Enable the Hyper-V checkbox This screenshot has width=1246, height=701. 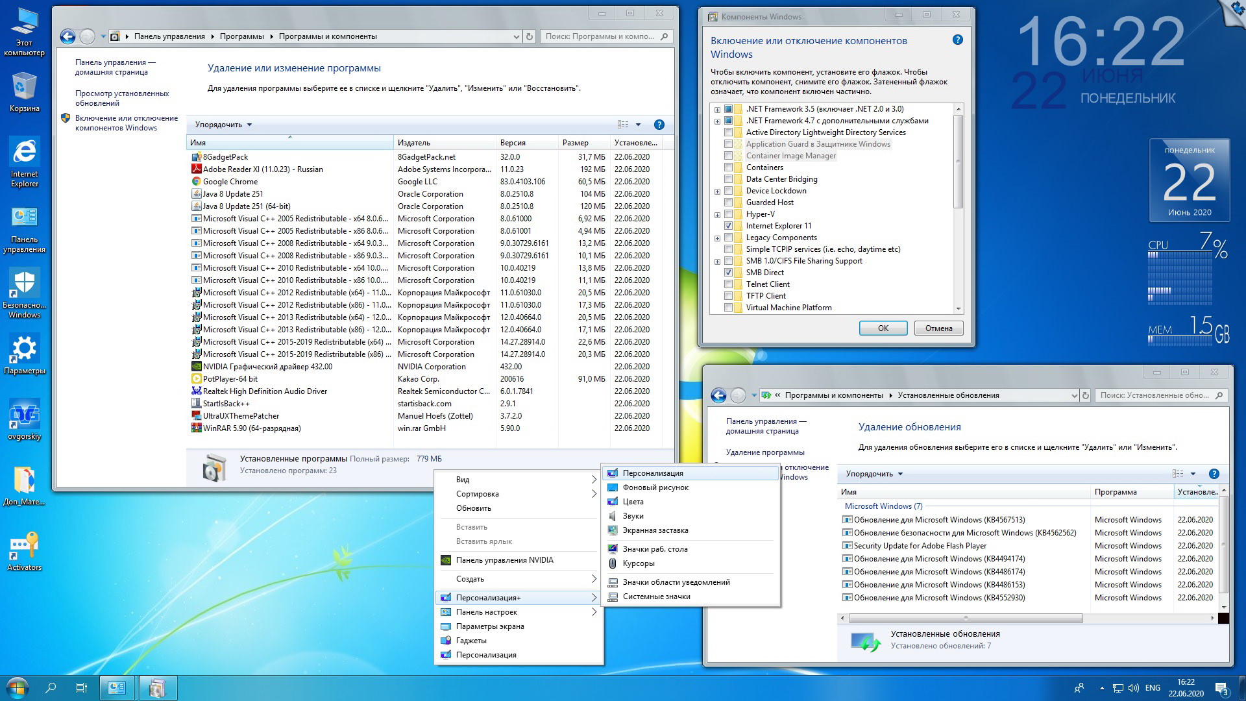728,214
